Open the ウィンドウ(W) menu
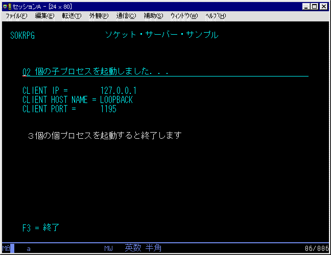Screen dimensions: 331x255 (x=184, y=16)
